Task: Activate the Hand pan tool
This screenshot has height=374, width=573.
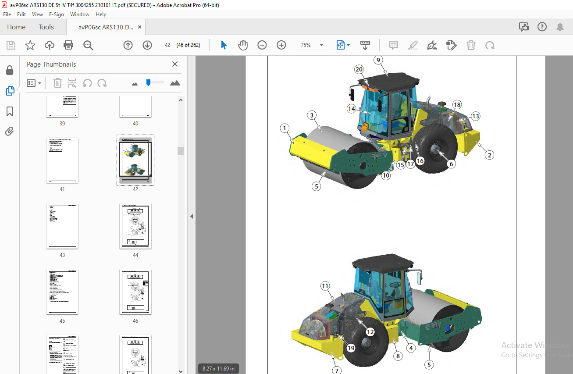Action: 243,45
